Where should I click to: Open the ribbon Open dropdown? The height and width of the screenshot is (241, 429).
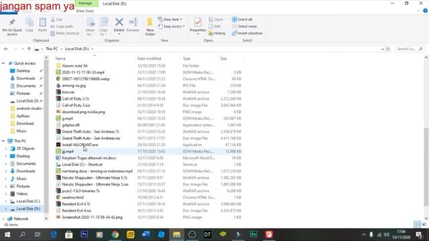[x=225, y=19]
